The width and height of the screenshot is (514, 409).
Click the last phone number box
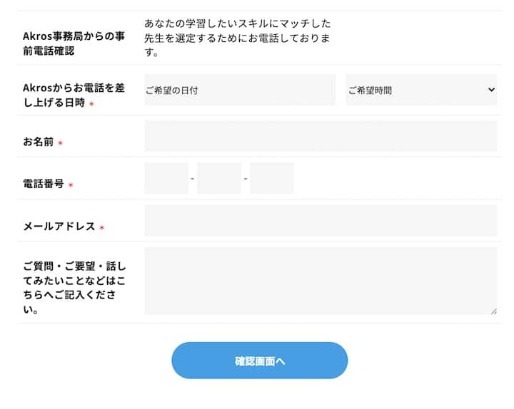(272, 178)
